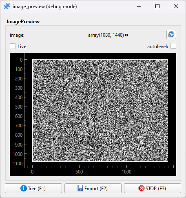186x198 pixels.
Task: Click the ImagePreview heading
Action: click(x=23, y=22)
